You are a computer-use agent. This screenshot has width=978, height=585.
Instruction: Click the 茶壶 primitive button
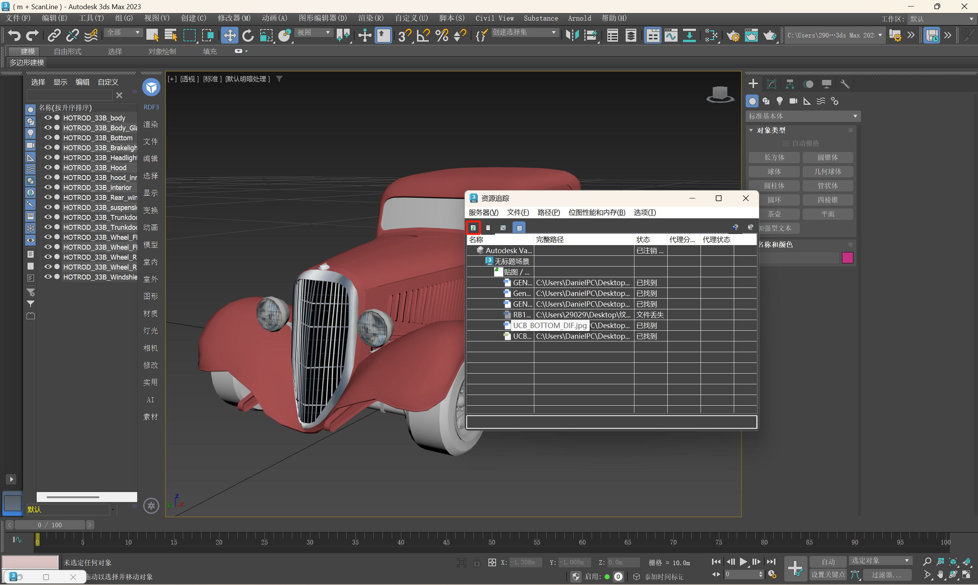click(774, 214)
